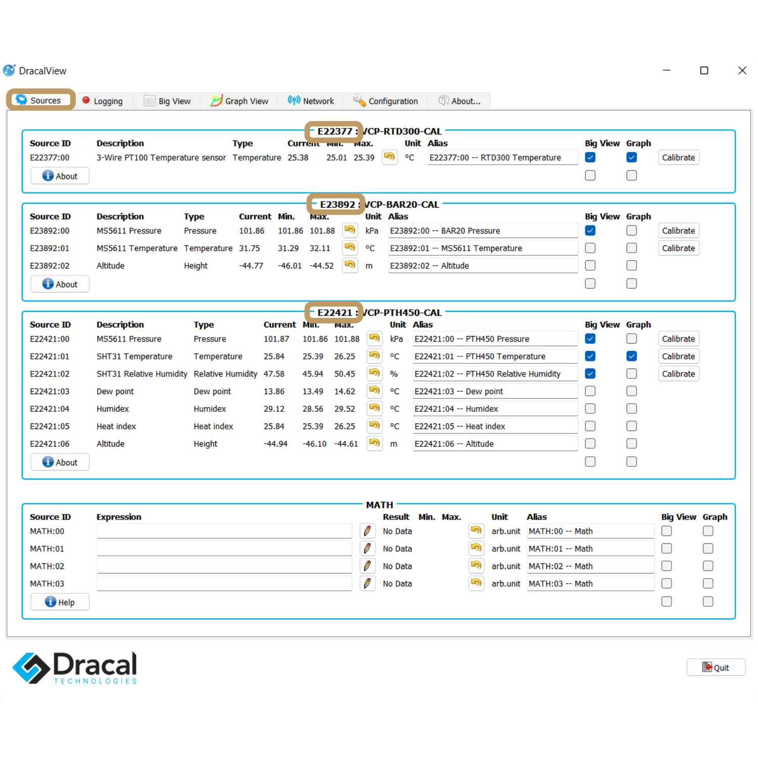
Task: Calibrate the E22377:00 RTD300 Temperature channel
Action: pos(679,158)
